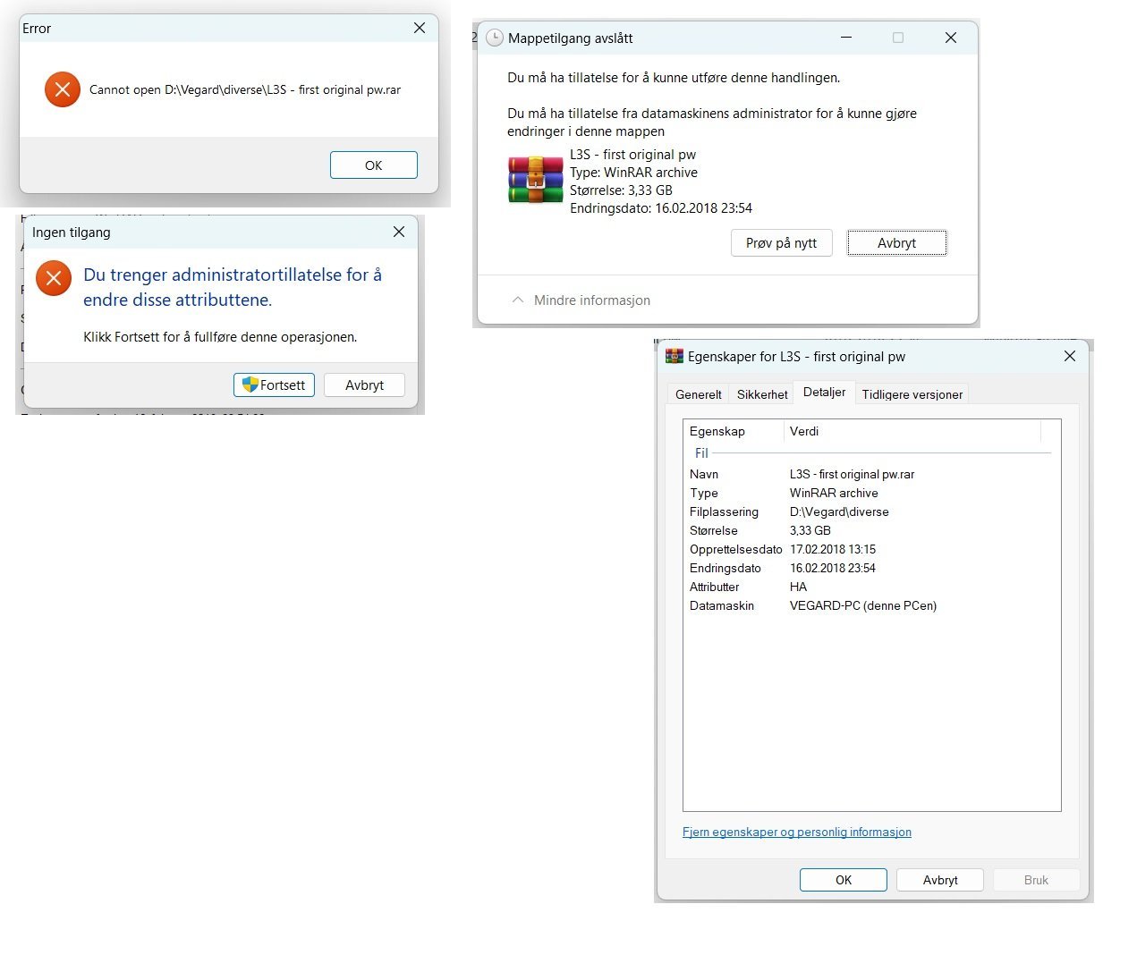Click the WinRAR archive icon for L3S file
This screenshot has width=1137, height=955.
535,180
